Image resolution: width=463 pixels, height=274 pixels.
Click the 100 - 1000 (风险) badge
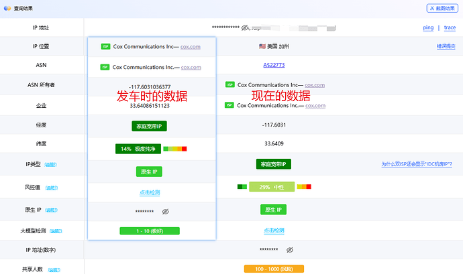tap(274, 269)
